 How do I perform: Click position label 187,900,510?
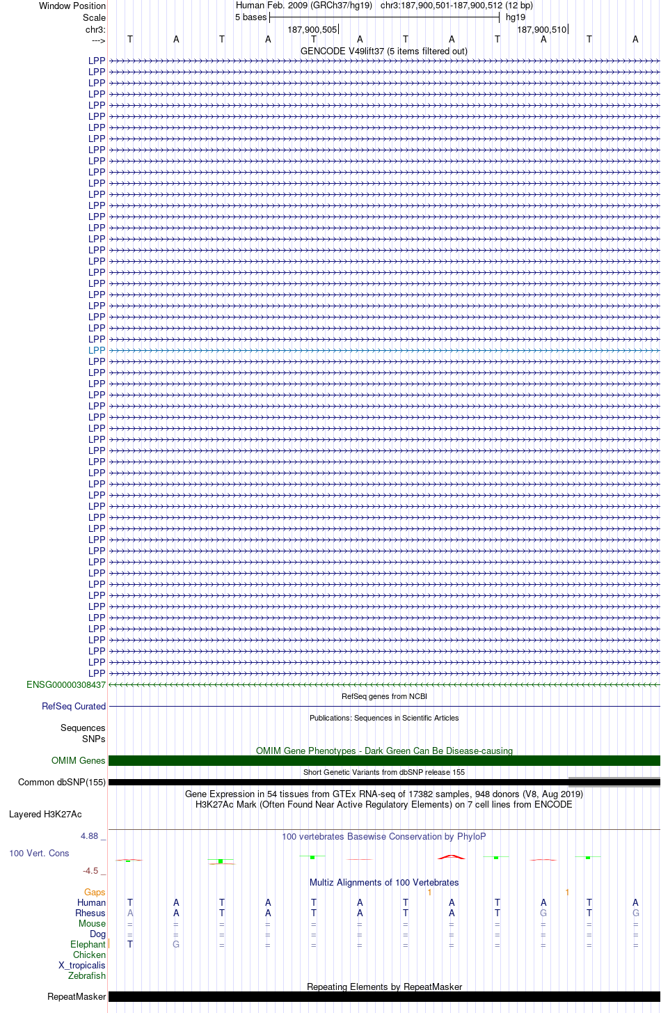point(541,29)
